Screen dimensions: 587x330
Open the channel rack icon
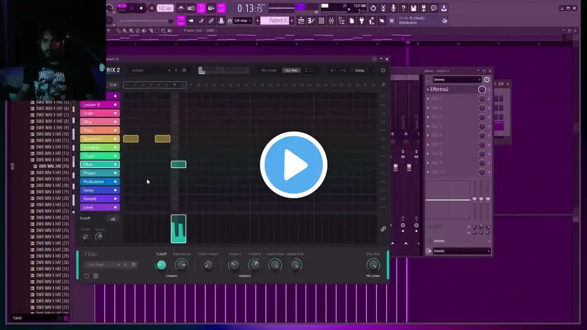[x=321, y=21]
